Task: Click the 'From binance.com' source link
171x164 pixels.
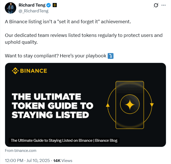Action: (21, 151)
